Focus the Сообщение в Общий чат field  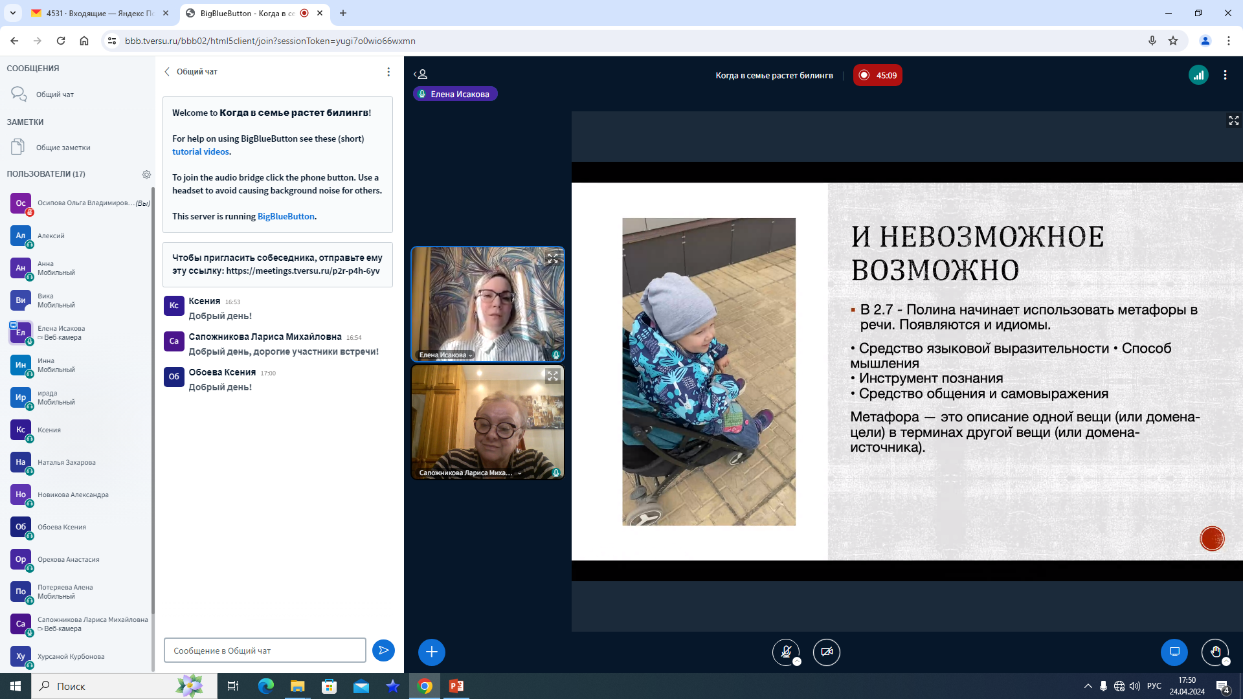265,650
